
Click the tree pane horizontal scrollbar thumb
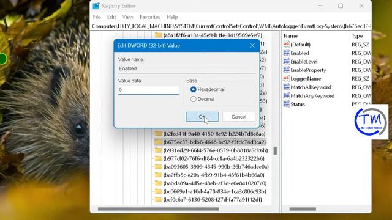[x=159, y=209]
